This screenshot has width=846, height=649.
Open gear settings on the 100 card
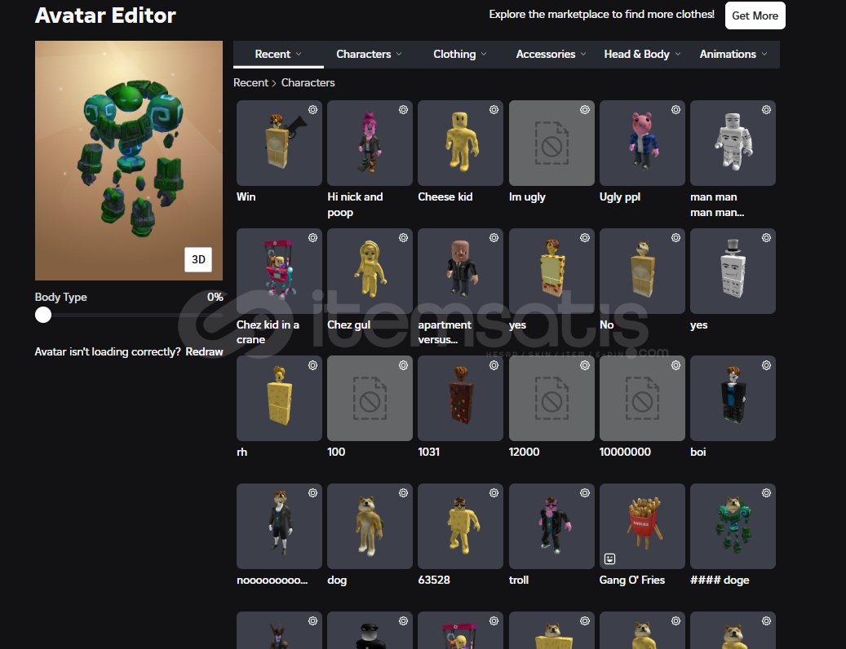[404, 365]
